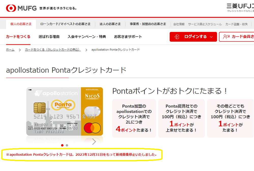Switch to 法人のお客さま tab
The image size is (254, 171).
click(110, 24)
